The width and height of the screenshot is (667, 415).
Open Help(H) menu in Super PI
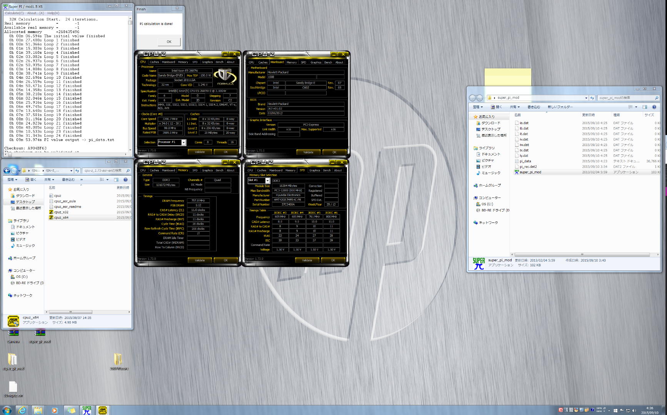click(53, 13)
